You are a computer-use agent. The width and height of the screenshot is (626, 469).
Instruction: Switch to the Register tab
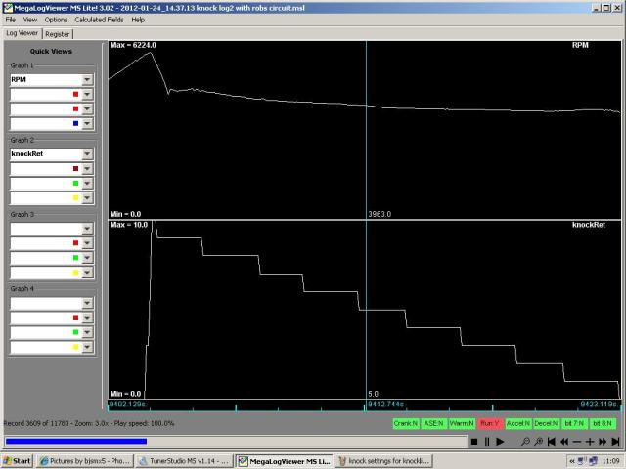click(57, 34)
